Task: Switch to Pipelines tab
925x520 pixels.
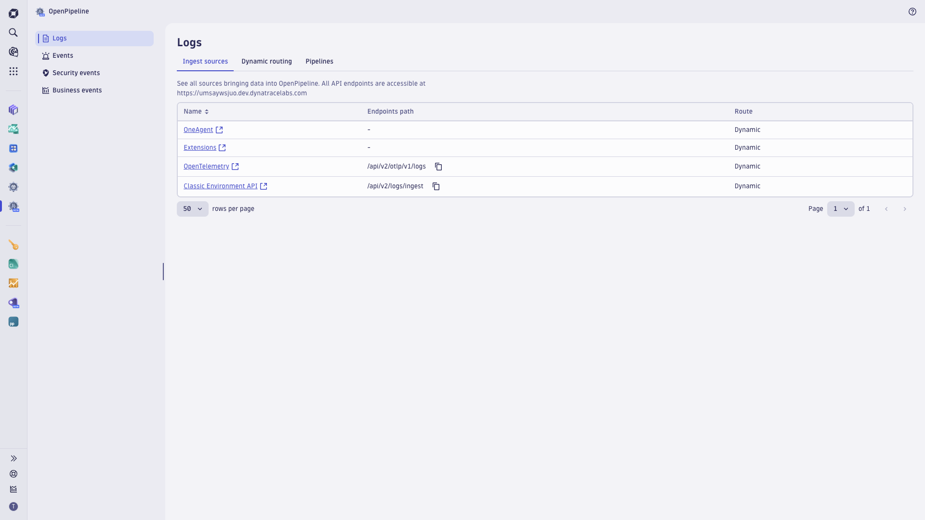Action: point(319,61)
